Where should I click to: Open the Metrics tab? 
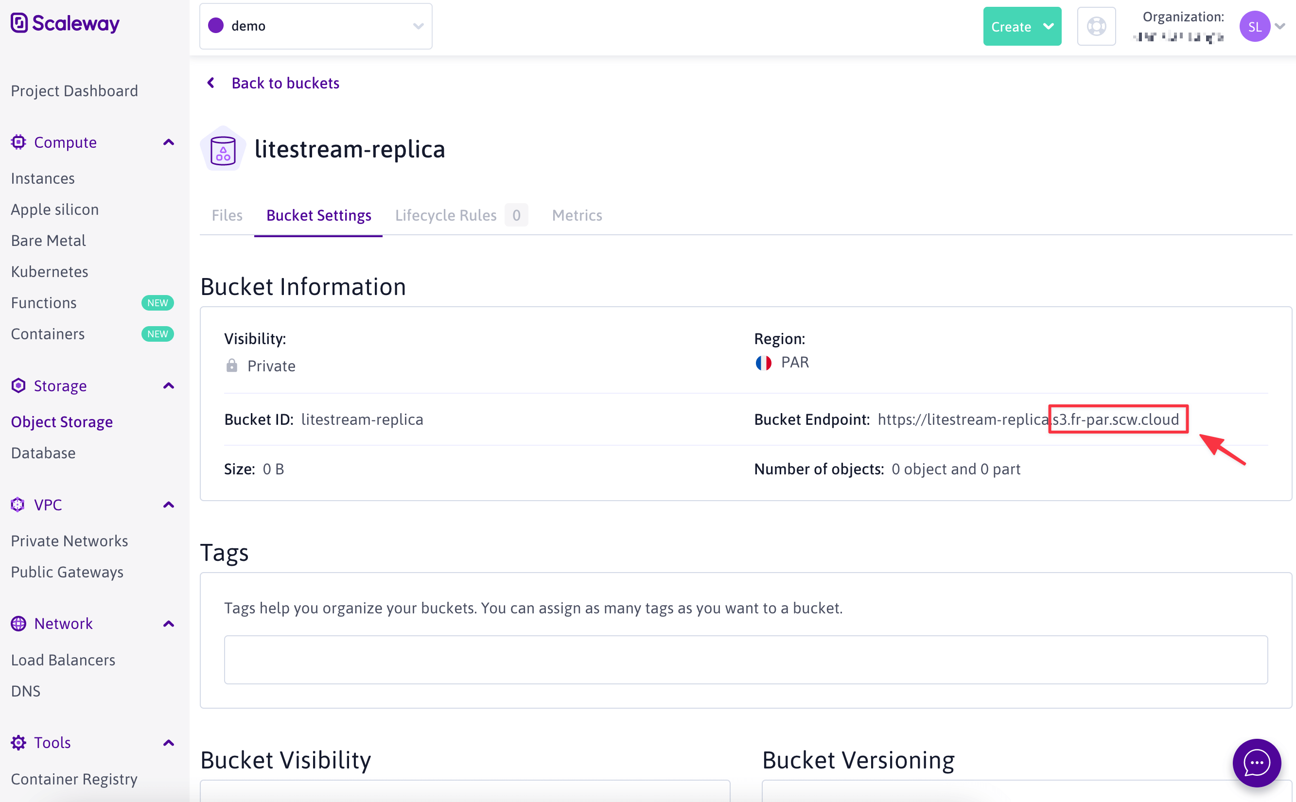tap(577, 215)
